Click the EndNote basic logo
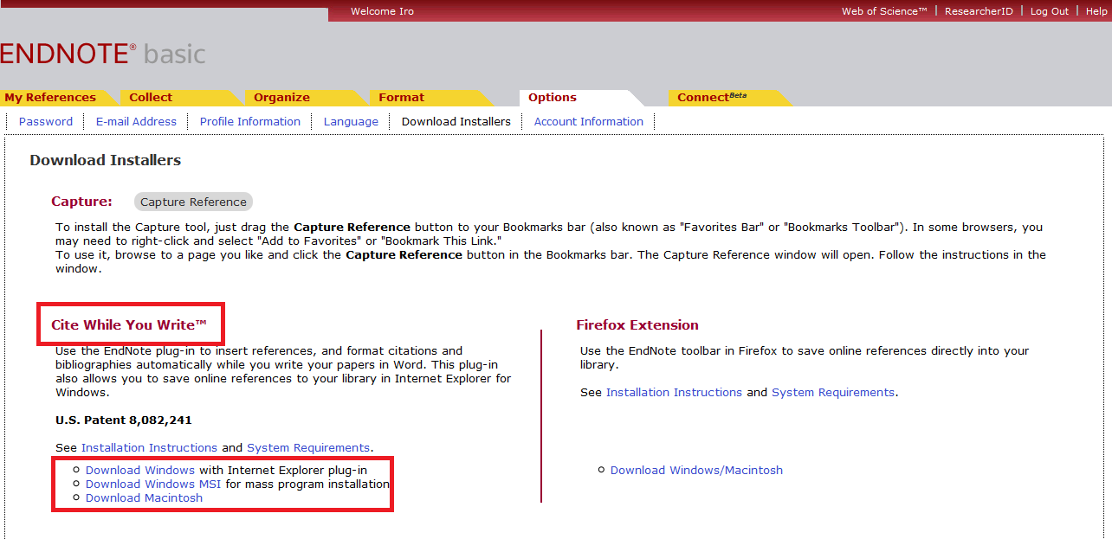The width and height of the screenshot is (1112, 539). (x=103, y=55)
